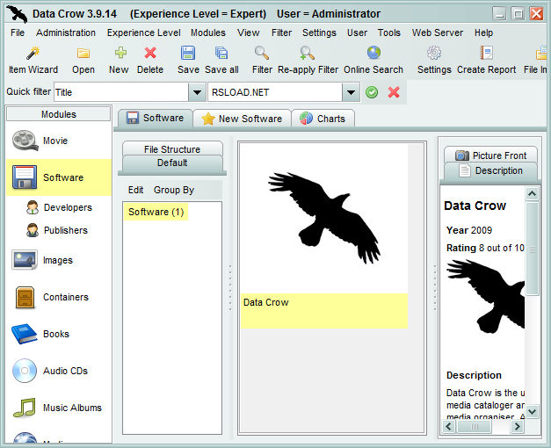Viewport: 551px width, 448px height.
Task: Apply quick filter with green checkmark
Action: click(x=372, y=92)
